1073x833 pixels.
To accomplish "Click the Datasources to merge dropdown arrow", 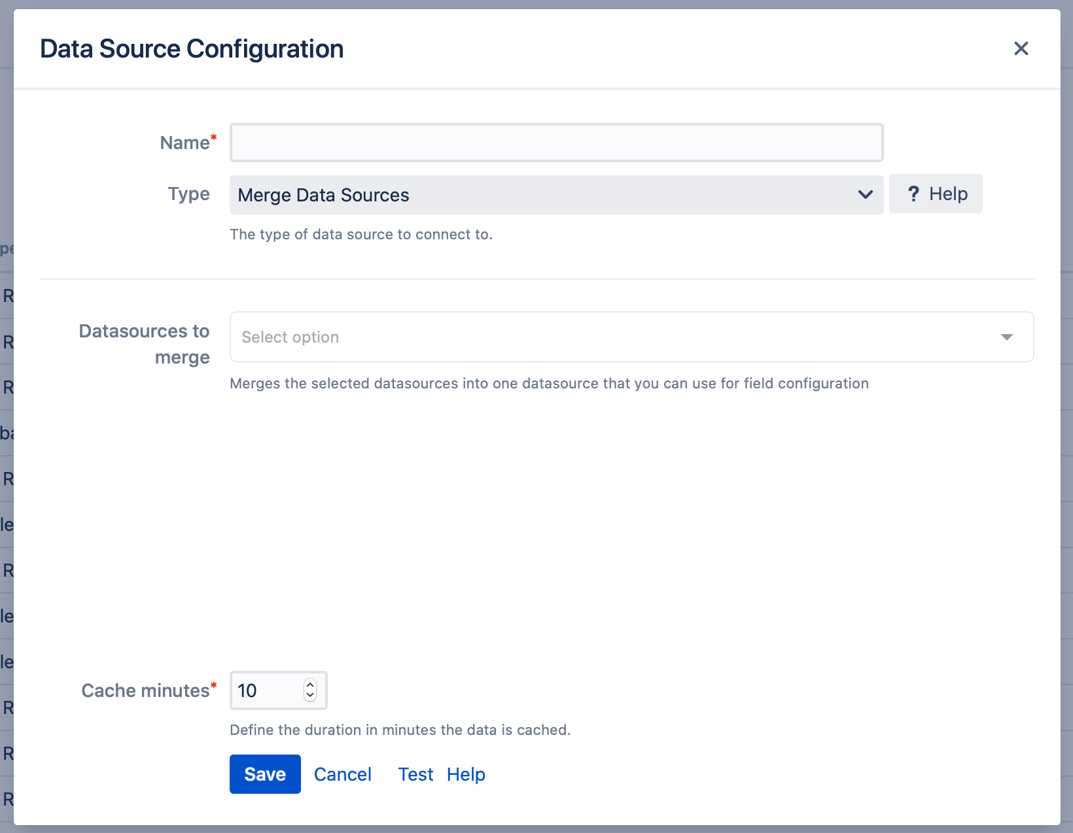I will [1006, 337].
